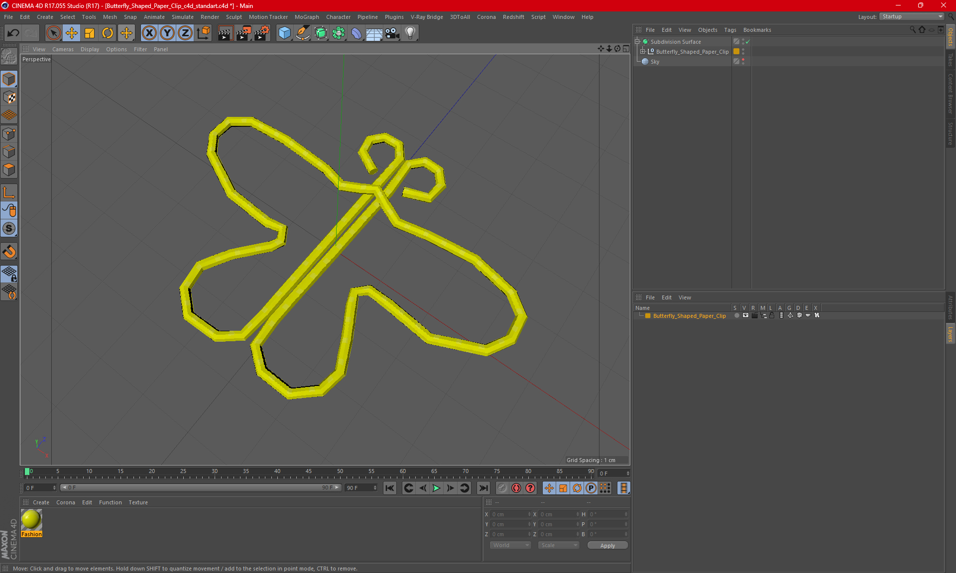Open the MoGraph menu
The width and height of the screenshot is (956, 573).
coord(306,17)
